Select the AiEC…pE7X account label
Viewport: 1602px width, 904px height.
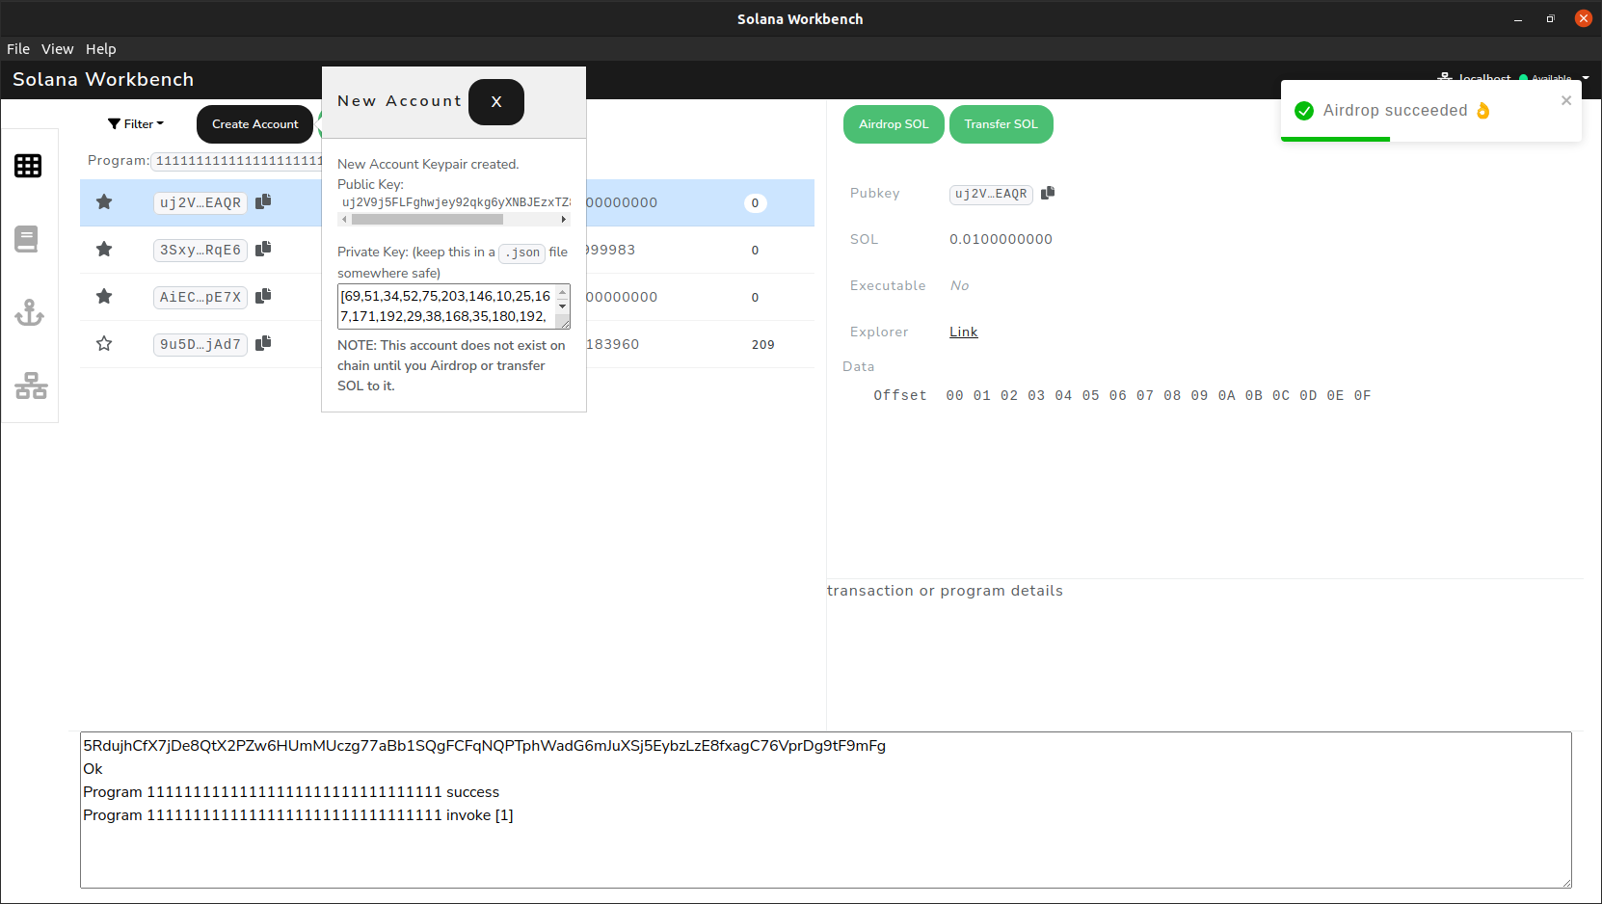200,297
